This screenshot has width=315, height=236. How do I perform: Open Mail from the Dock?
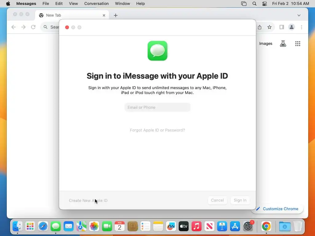pos(69,226)
